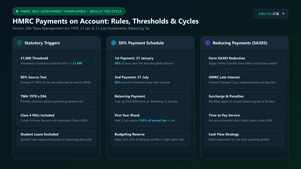Select the Time to Pay Service card
Image resolution: width=301 pixels, height=169 pixels.
[245, 119]
